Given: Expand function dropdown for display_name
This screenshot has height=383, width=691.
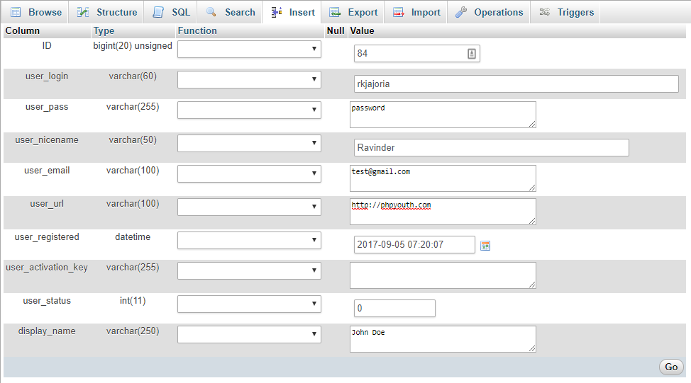Looking at the screenshot, I should (249, 334).
